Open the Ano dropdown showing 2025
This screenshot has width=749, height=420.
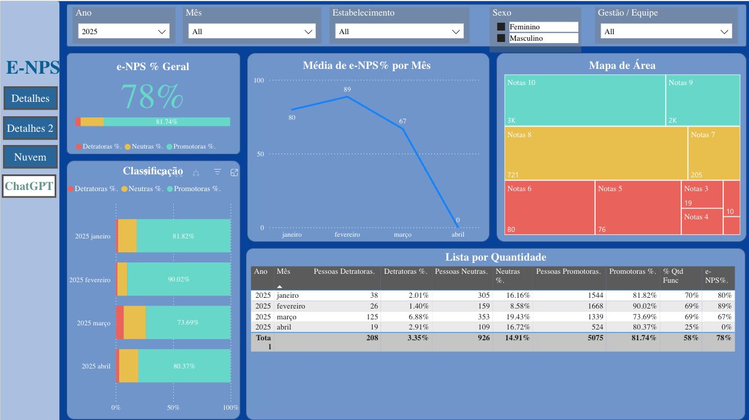[124, 31]
